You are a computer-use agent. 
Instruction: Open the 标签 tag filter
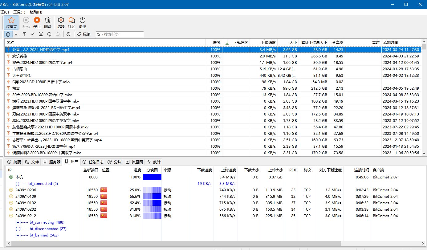(84, 34)
